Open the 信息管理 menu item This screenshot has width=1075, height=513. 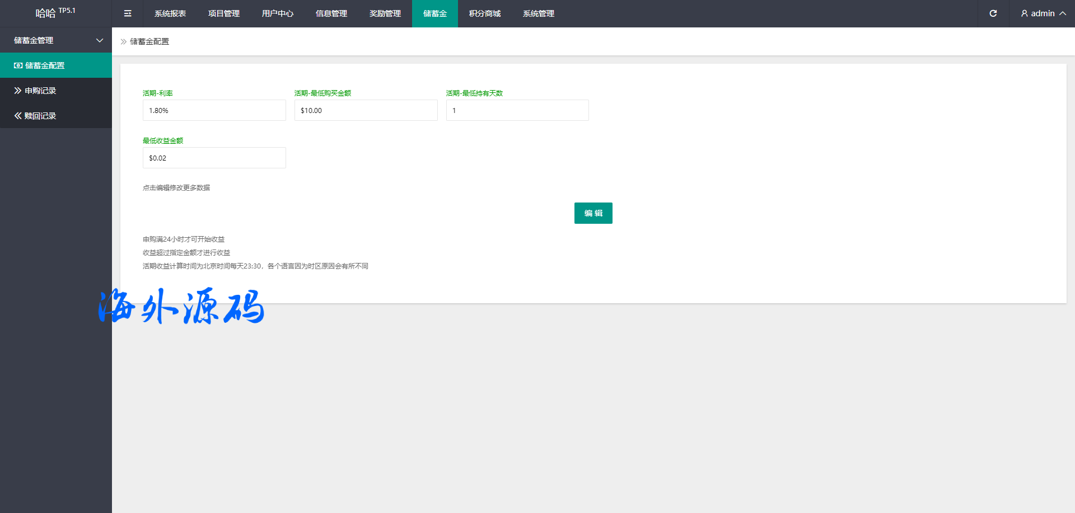331,13
